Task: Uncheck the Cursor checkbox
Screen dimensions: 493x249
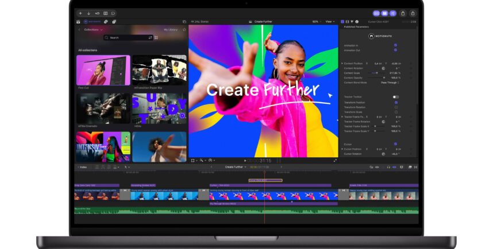Action: tap(395, 144)
